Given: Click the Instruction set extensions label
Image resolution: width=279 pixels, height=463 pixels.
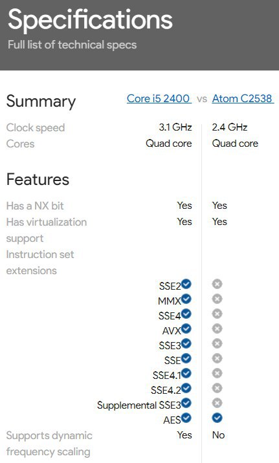Looking at the screenshot, I should pos(40,262).
